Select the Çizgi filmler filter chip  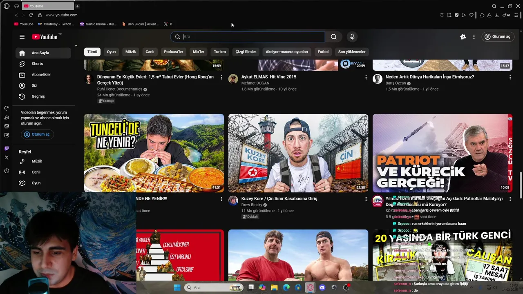pyautogui.click(x=246, y=52)
